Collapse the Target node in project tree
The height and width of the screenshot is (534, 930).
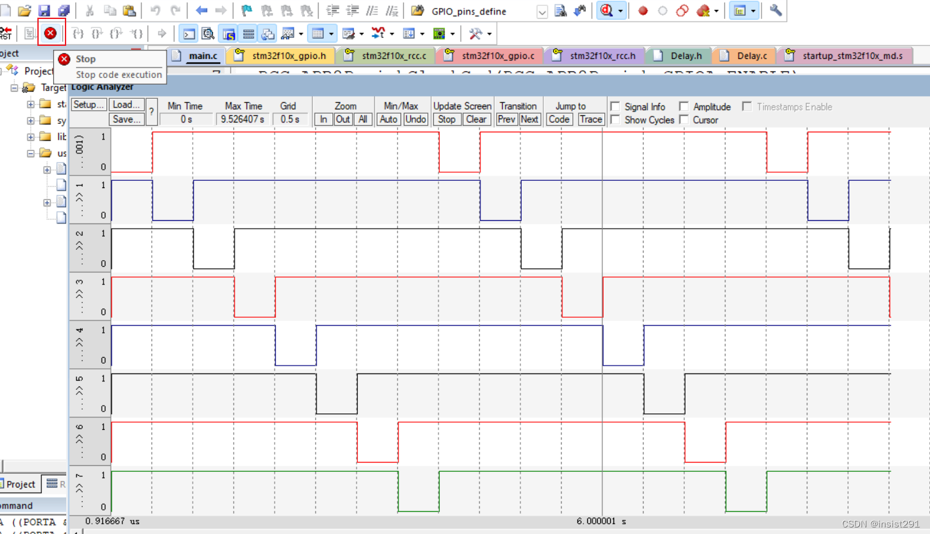point(14,87)
